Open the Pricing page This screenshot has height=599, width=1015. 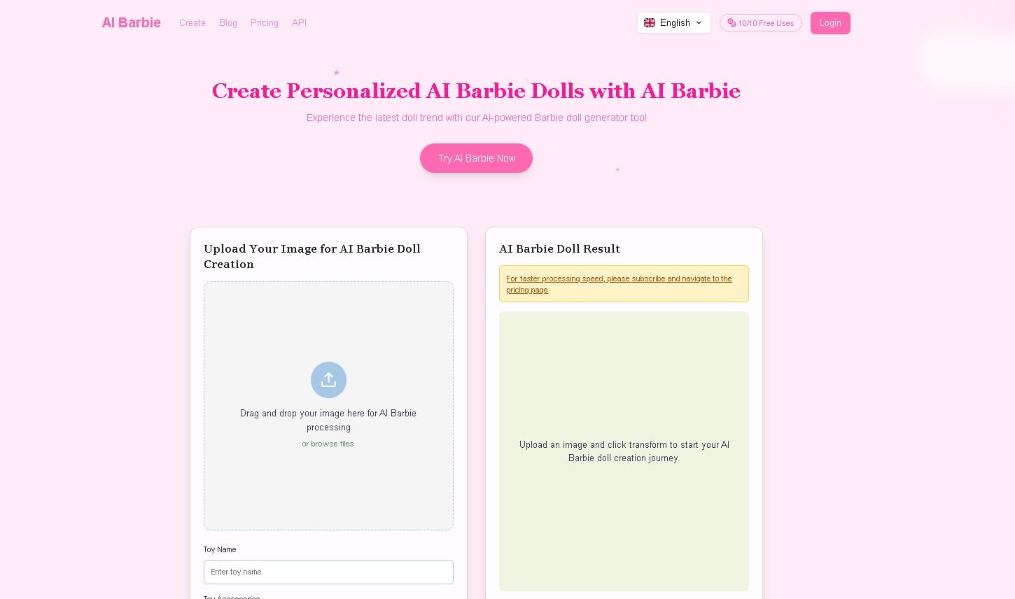click(x=264, y=22)
